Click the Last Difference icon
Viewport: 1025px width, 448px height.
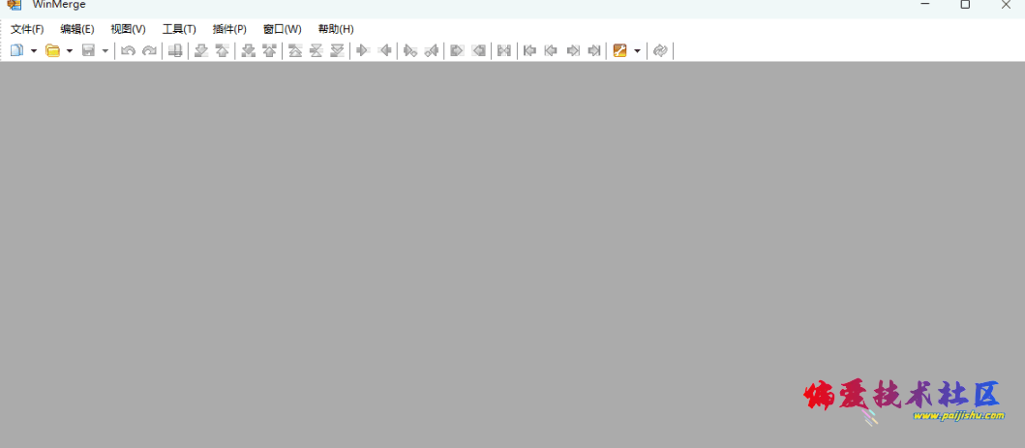[337, 50]
